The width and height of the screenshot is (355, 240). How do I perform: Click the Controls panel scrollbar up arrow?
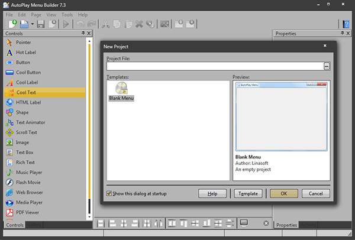tap(89, 41)
